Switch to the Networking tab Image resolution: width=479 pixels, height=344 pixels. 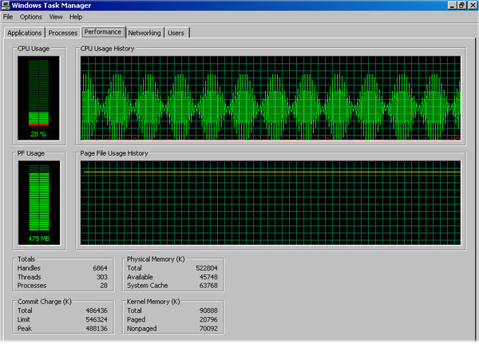point(144,33)
